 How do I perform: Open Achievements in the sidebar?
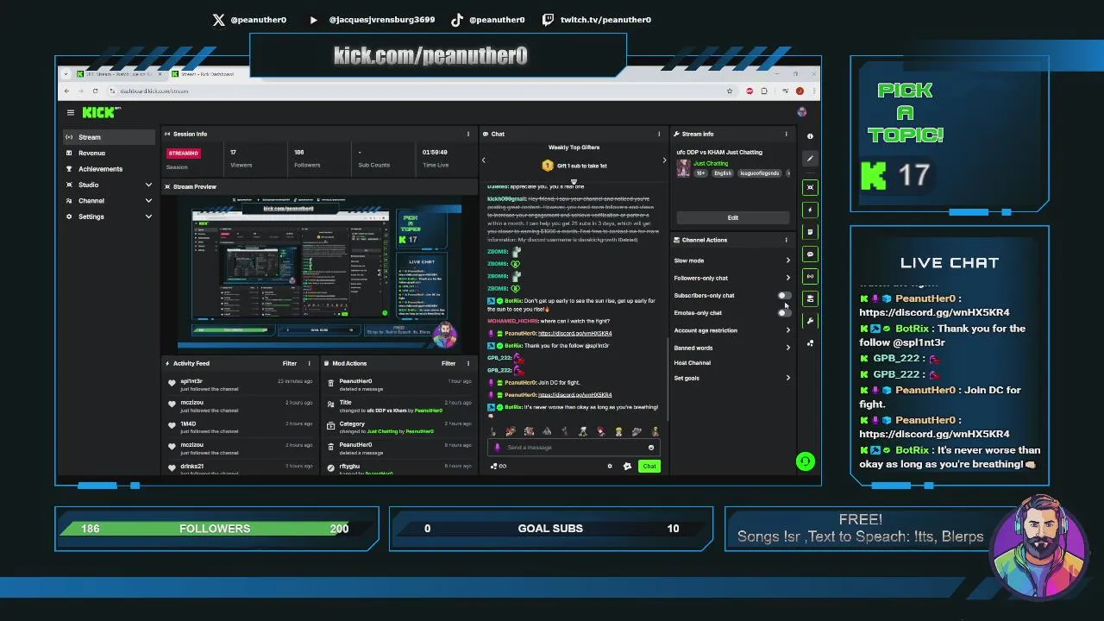click(110, 169)
